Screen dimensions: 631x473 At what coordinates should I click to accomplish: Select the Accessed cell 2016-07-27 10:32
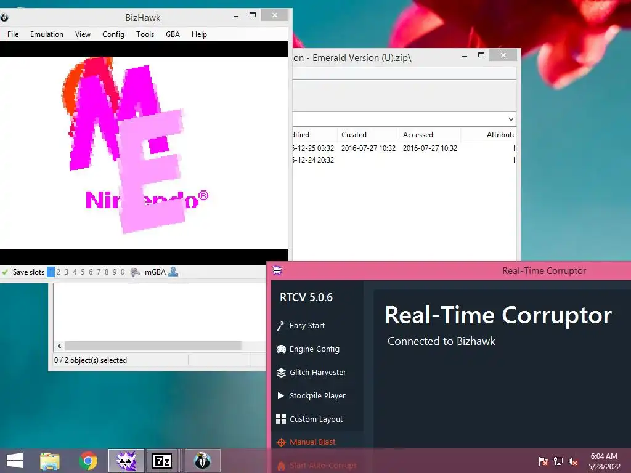pos(429,148)
